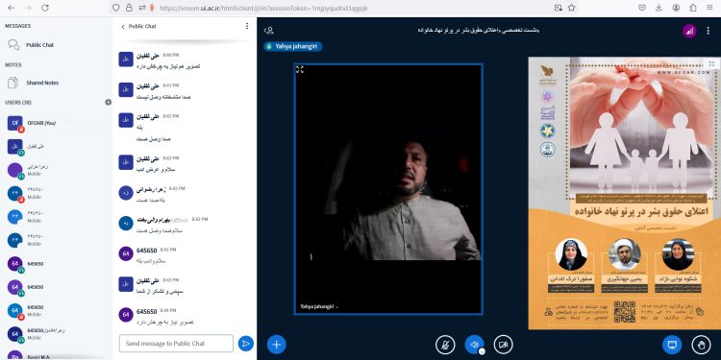Screen dimensions: 721x360
Task: Hide Public Chat using back chevron
Action: [123, 27]
